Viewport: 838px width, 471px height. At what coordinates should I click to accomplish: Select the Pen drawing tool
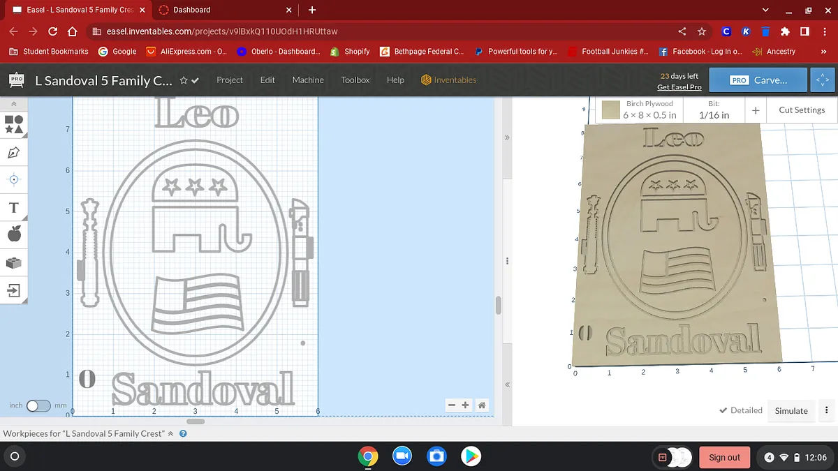[14, 153]
